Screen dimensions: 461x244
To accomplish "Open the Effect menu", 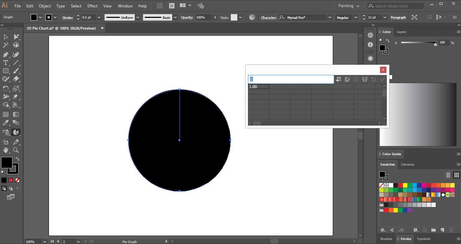I will coord(92,6).
